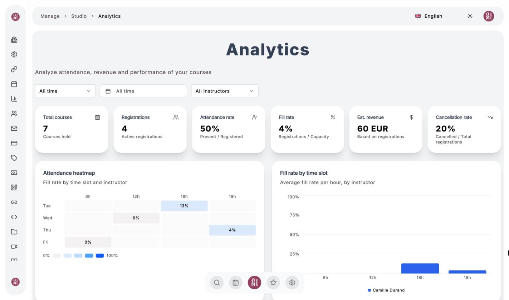Viewport: 509px width, 300px height.
Task: Open the ticket voucher sidebar icon
Action: pos(14,172)
